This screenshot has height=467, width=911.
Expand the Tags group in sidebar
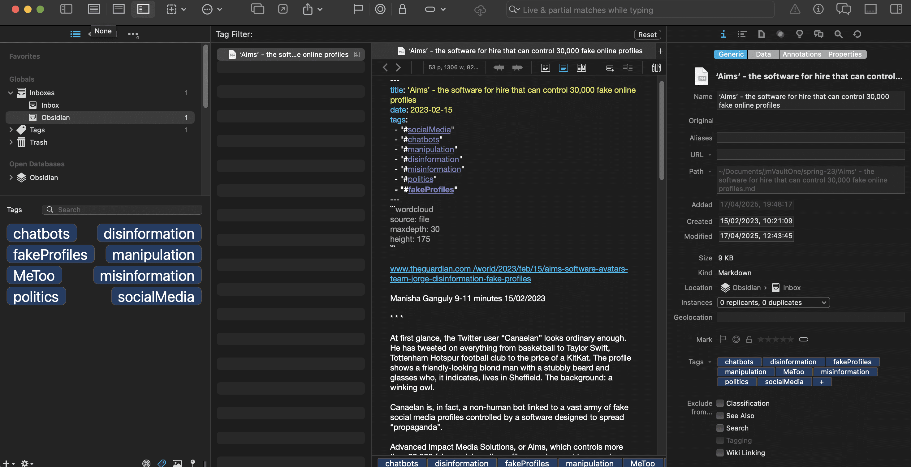click(11, 130)
